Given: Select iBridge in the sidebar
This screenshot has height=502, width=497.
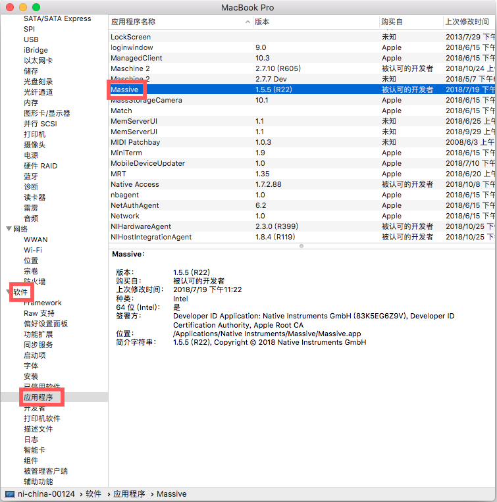Looking at the screenshot, I should click(36, 50).
